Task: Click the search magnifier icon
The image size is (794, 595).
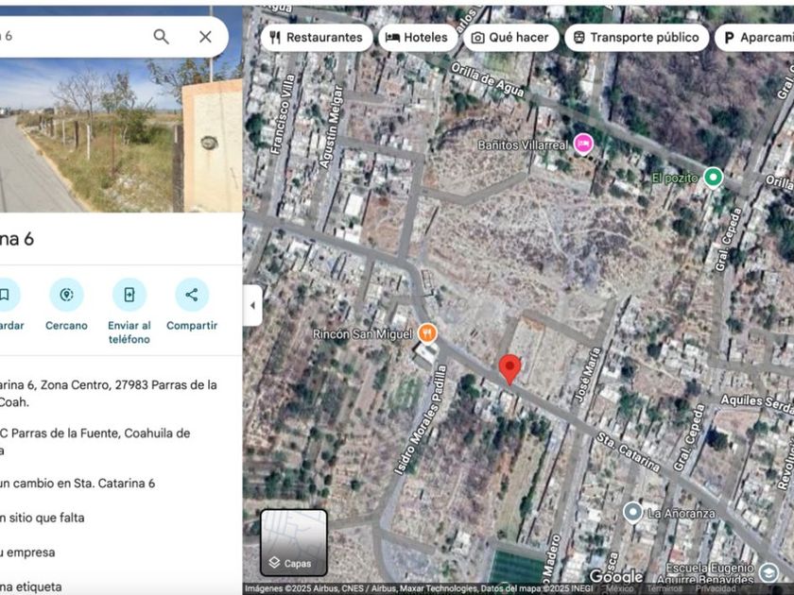Action: point(161,37)
